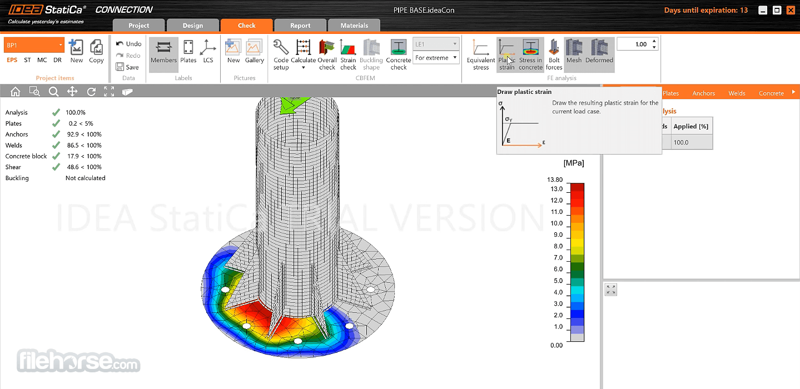Open the Concrete results tab
This screenshot has height=389, width=800.
click(x=772, y=93)
